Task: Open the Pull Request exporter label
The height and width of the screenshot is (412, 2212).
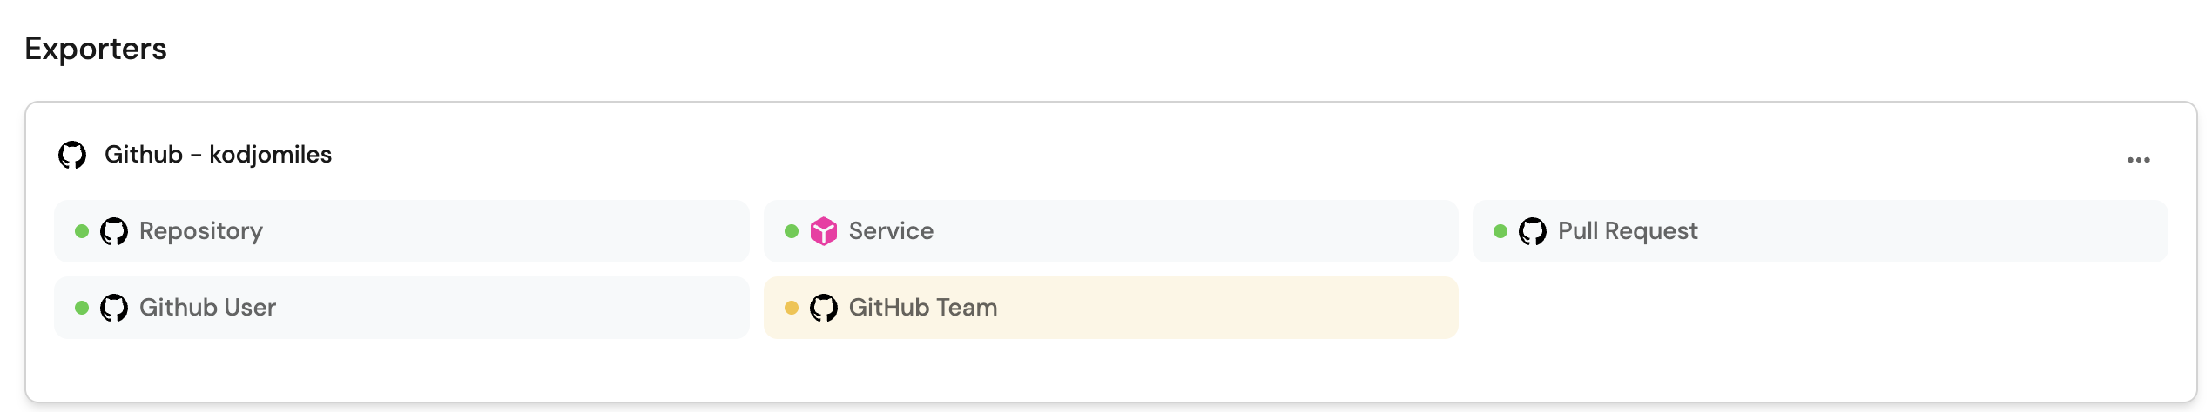Action: pyautogui.click(x=1628, y=231)
